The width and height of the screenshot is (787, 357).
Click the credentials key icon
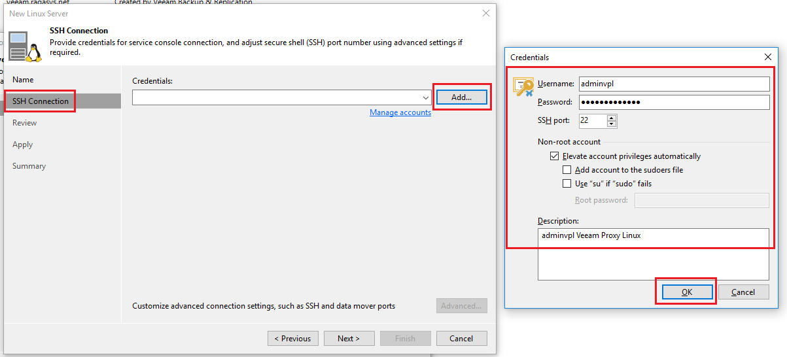click(x=523, y=87)
